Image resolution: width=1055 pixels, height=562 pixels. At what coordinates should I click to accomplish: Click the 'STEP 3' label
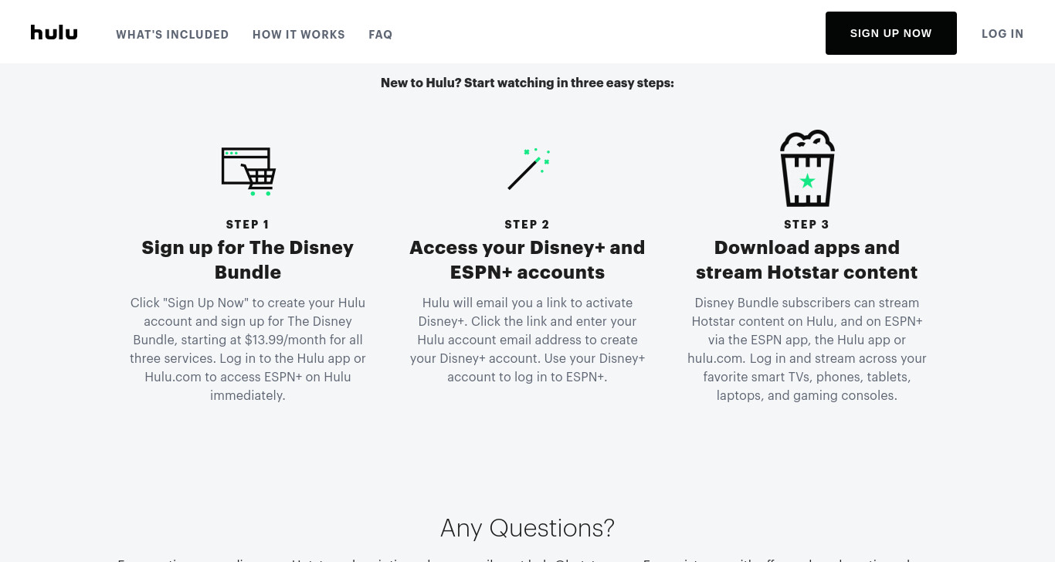click(807, 225)
